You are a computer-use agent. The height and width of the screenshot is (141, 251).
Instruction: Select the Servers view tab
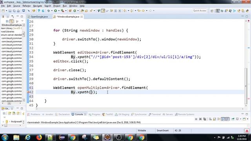click(167, 114)
